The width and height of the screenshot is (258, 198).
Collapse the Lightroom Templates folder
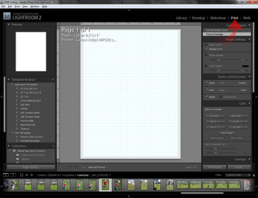click(x=12, y=85)
